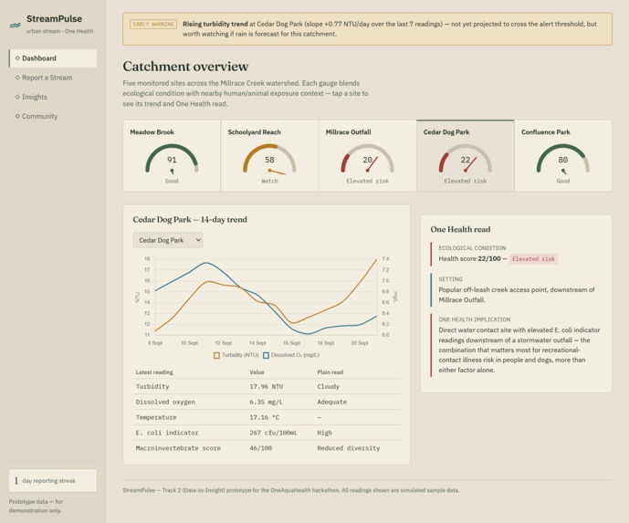The image size is (629, 523).
Task: Click the Schoolyard Reach gauge showing 58
Action: [x=269, y=159]
